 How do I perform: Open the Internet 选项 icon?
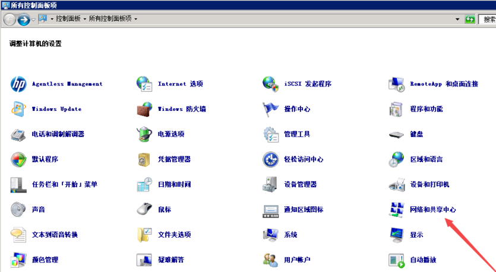pyautogui.click(x=144, y=84)
